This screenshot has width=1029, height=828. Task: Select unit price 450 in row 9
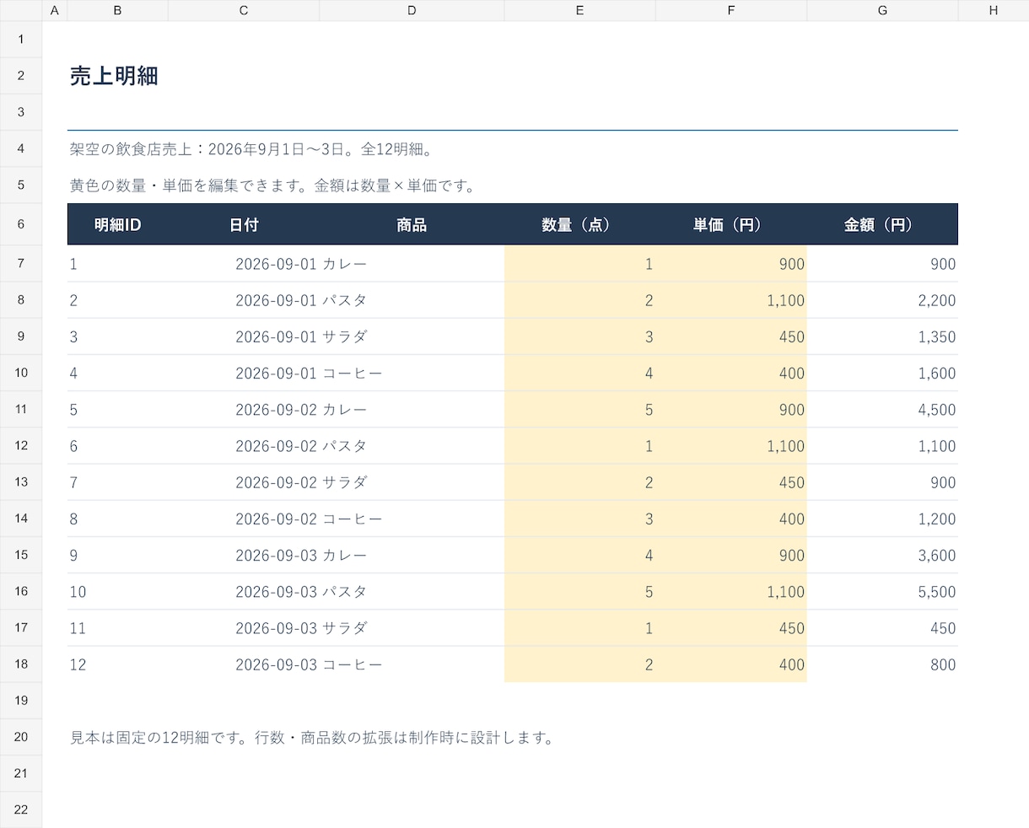(731, 336)
